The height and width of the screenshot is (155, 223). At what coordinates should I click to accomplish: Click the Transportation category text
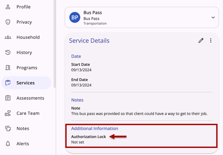point(95,24)
